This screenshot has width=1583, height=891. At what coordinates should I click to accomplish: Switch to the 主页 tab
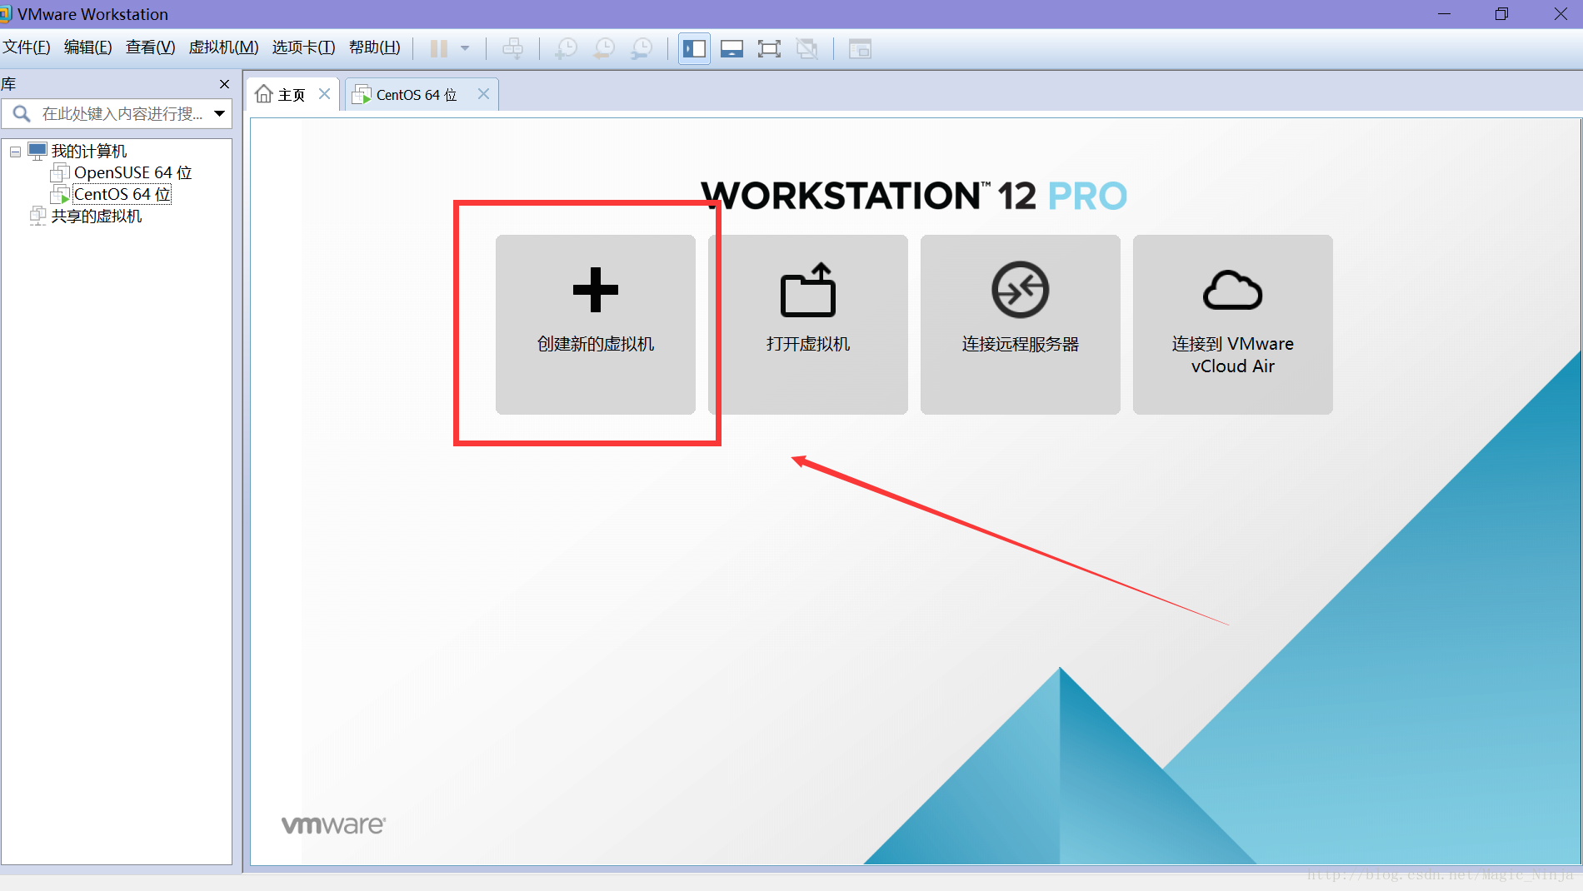[292, 95]
